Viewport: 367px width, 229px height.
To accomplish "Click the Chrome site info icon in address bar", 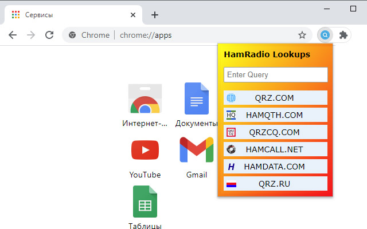I will coord(72,35).
